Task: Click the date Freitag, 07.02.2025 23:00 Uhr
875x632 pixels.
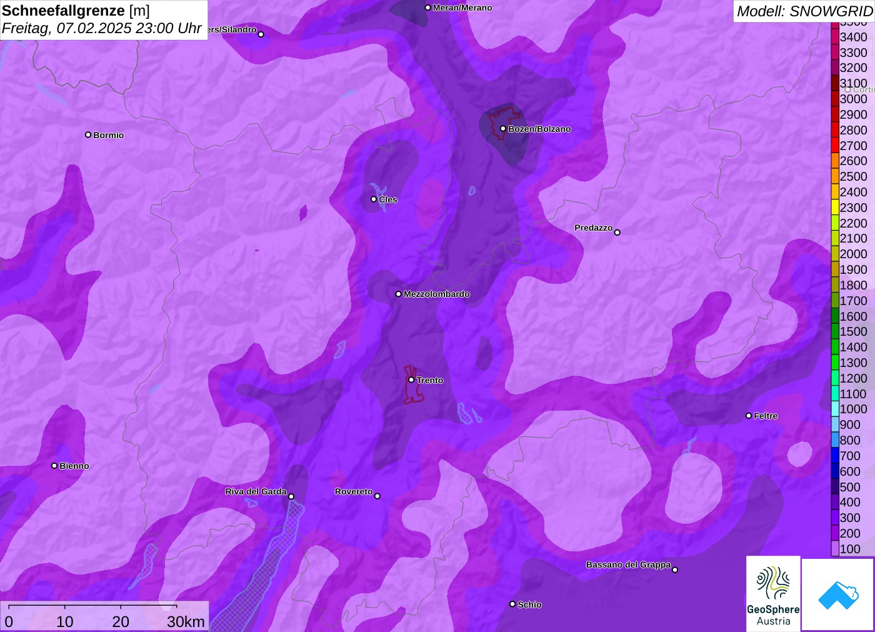Action: (x=102, y=28)
